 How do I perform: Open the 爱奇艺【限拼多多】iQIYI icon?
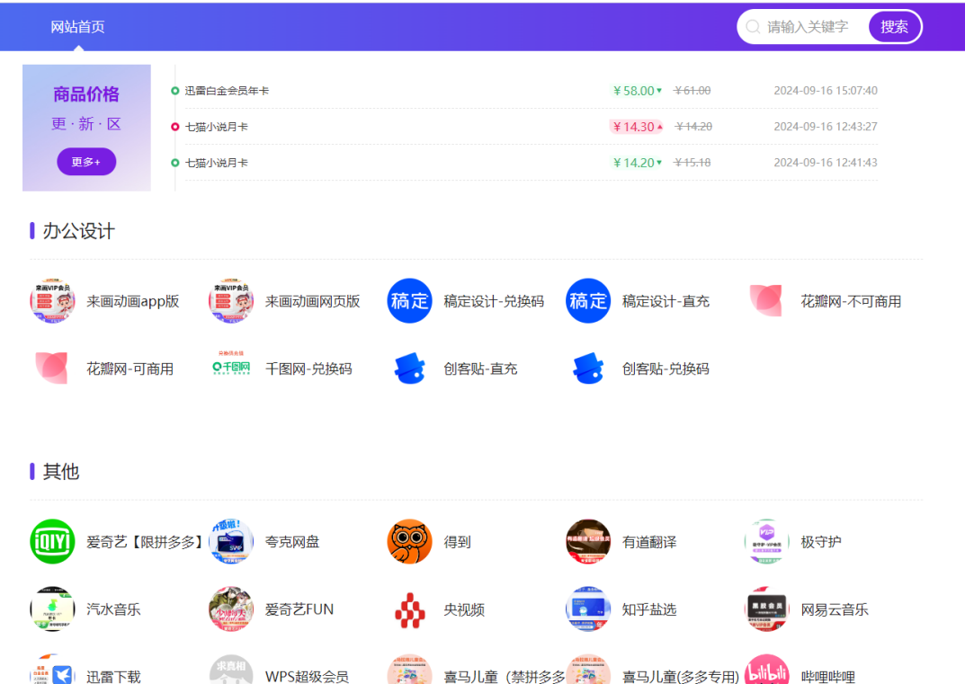click(52, 542)
